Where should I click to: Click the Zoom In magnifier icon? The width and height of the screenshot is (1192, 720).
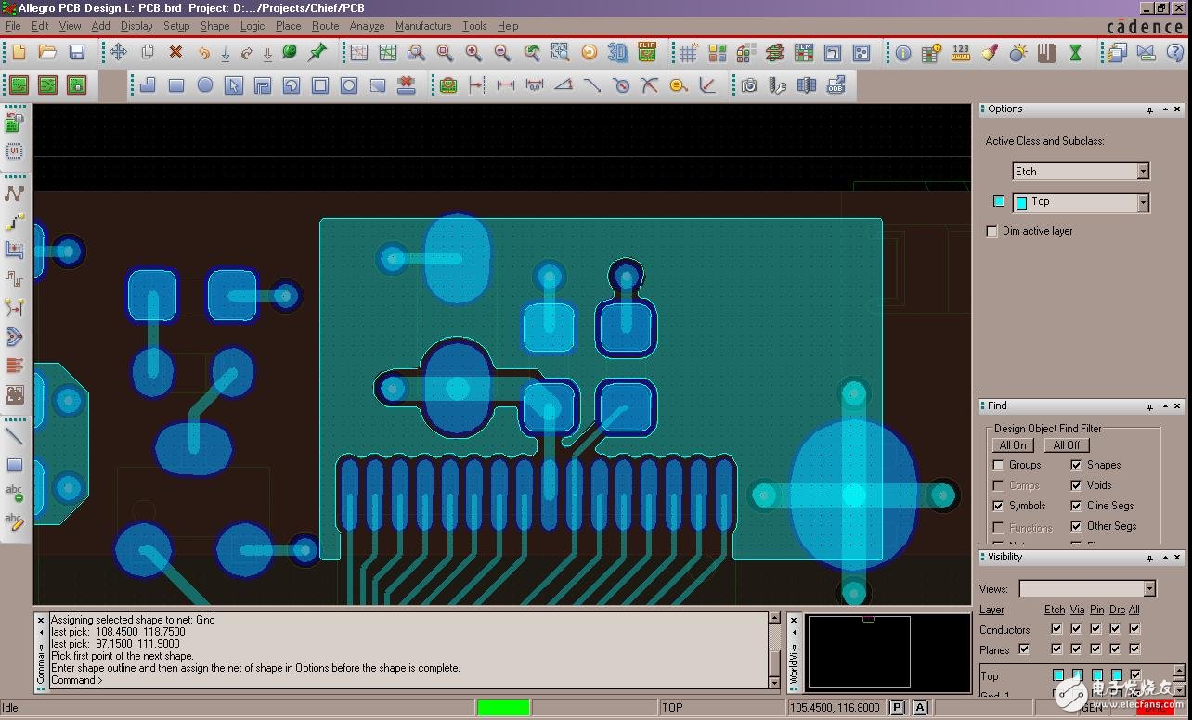coord(473,53)
